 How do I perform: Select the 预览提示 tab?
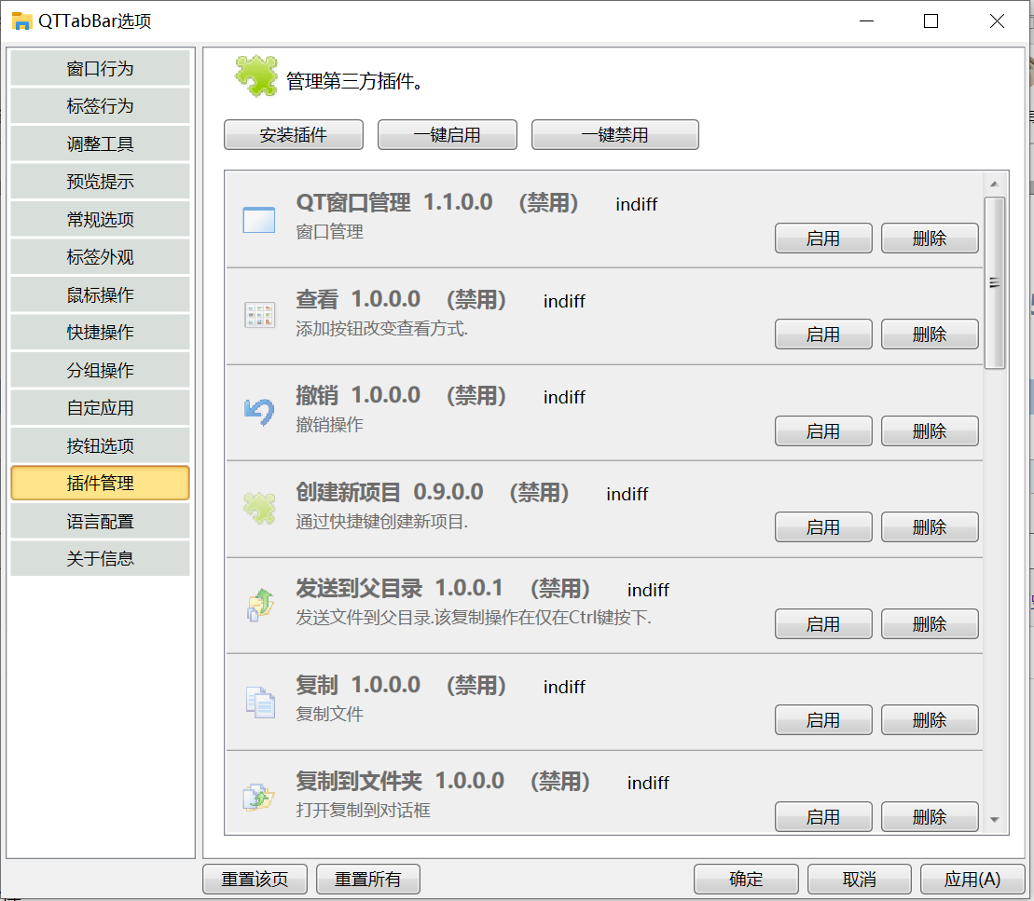(101, 182)
